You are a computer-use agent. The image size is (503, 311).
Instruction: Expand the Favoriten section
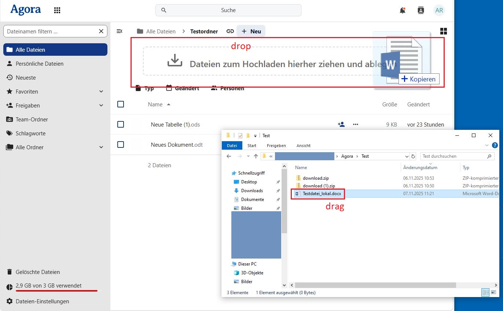click(101, 92)
